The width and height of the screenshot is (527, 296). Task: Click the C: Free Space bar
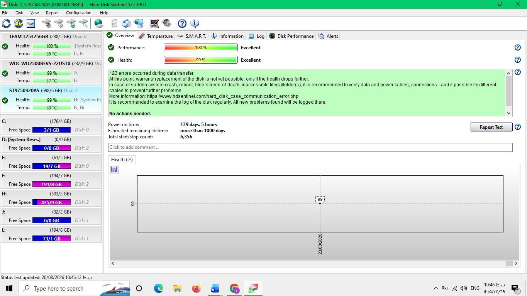52,130
